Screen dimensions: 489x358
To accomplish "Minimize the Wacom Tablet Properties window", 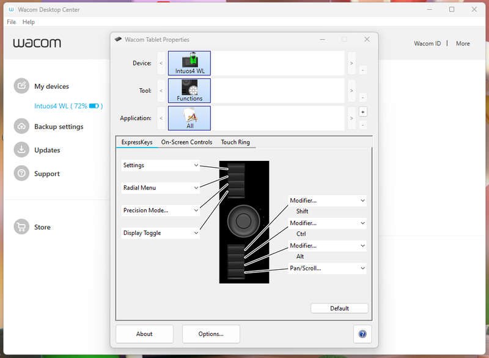I will (323, 39).
